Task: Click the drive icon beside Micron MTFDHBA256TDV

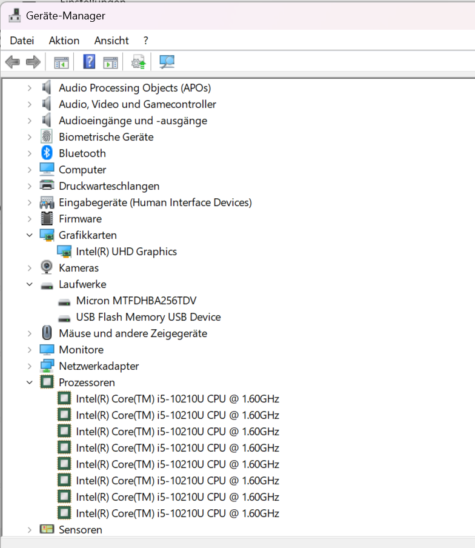Action: point(64,302)
